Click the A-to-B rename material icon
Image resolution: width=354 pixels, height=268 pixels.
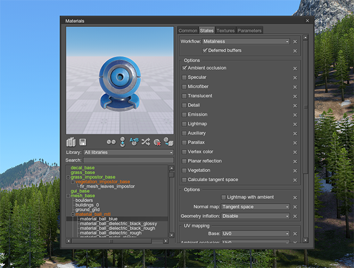[134, 142]
